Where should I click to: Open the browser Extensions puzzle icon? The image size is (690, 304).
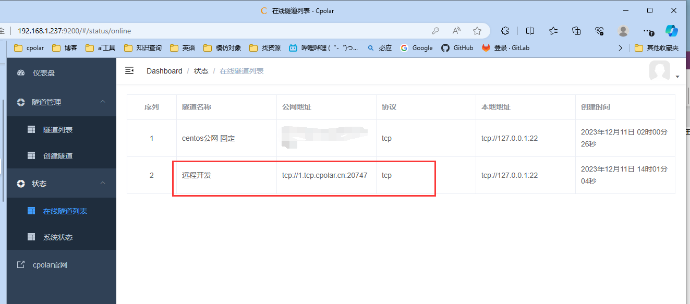point(505,31)
